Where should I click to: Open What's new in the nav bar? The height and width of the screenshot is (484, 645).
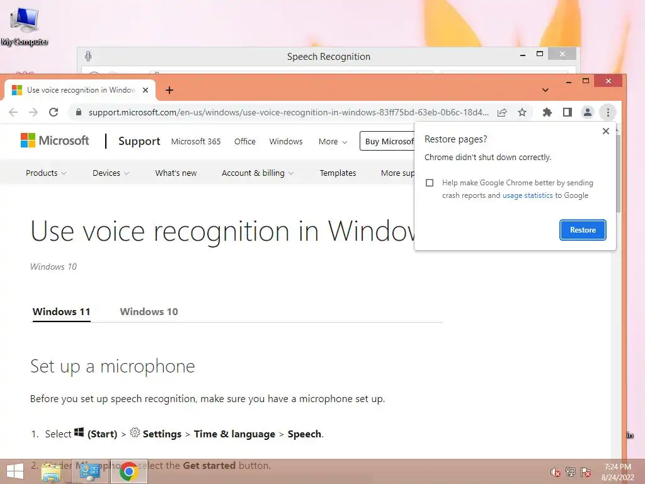(176, 173)
